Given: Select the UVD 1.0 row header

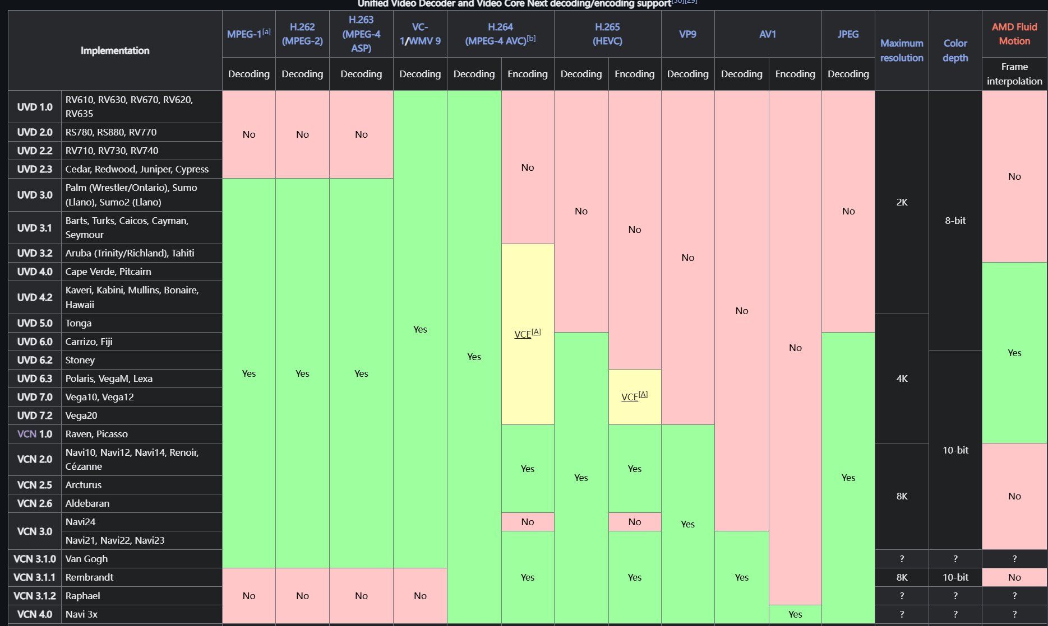Looking at the screenshot, I should pyautogui.click(x=35, y=107).
